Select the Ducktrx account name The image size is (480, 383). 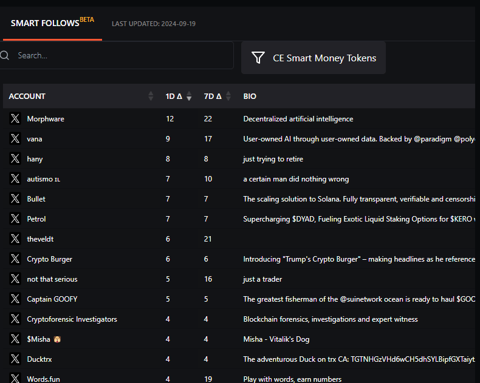point(39,359)
